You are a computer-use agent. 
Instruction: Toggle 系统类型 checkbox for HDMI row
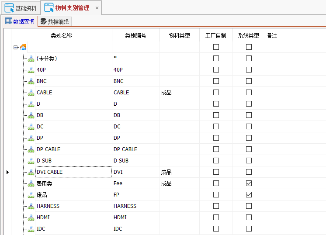point(249,218)
